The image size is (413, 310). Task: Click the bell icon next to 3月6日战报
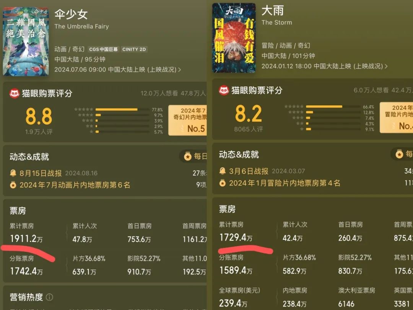(x=223, y=171)
